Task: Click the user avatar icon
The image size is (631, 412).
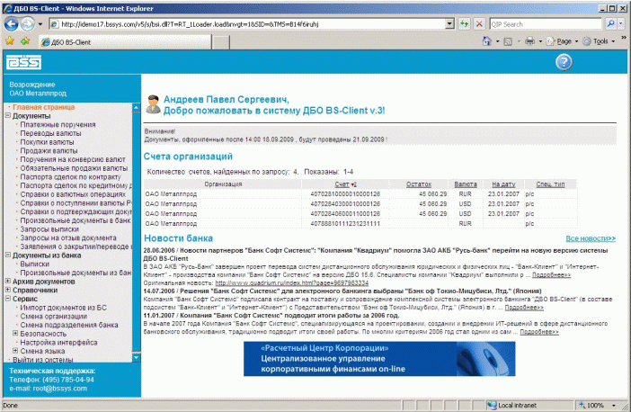Action: pos(153,104)
